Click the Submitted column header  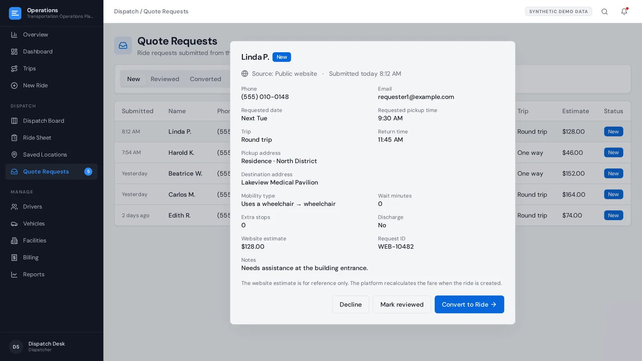pos(138,111)
